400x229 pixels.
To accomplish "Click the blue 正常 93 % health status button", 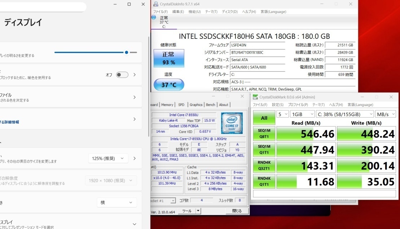I will coord(169,59).
